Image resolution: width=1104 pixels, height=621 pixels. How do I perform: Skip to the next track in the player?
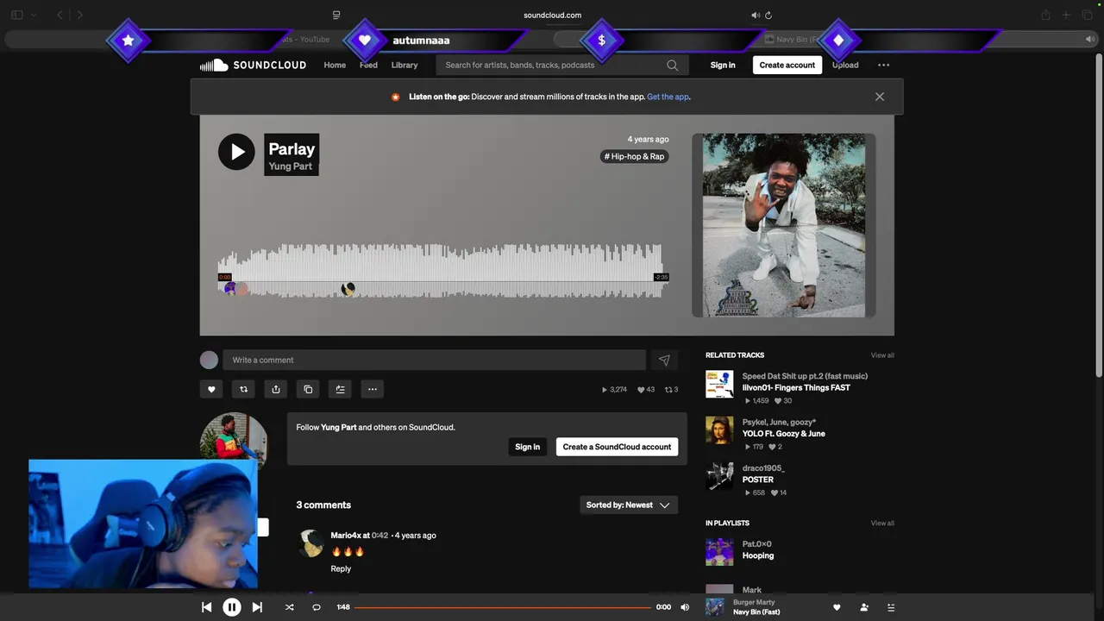[257, 607]
